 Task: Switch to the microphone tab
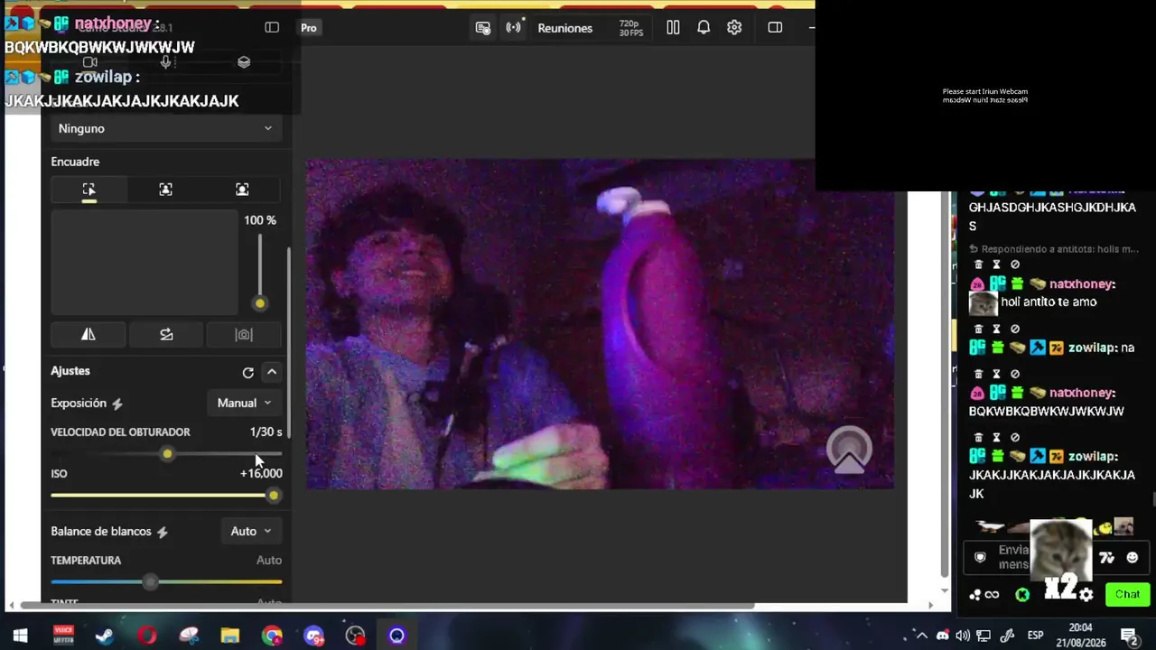coord(166,62)
